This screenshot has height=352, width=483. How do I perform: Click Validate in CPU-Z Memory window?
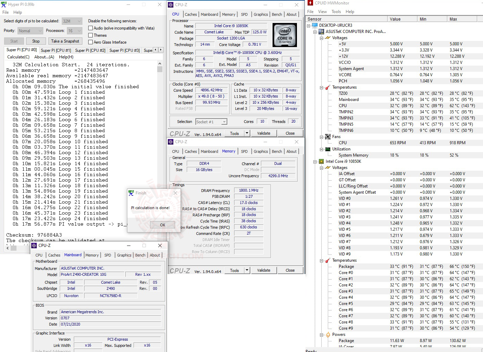(264, 270)
